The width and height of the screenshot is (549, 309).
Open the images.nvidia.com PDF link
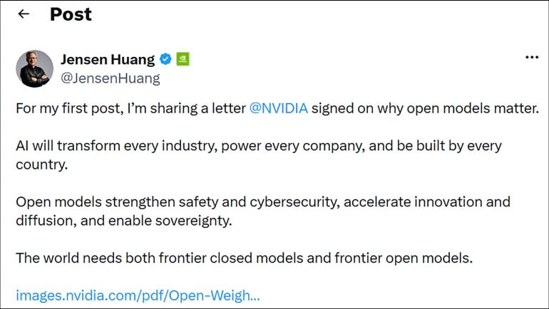(138, 295)
